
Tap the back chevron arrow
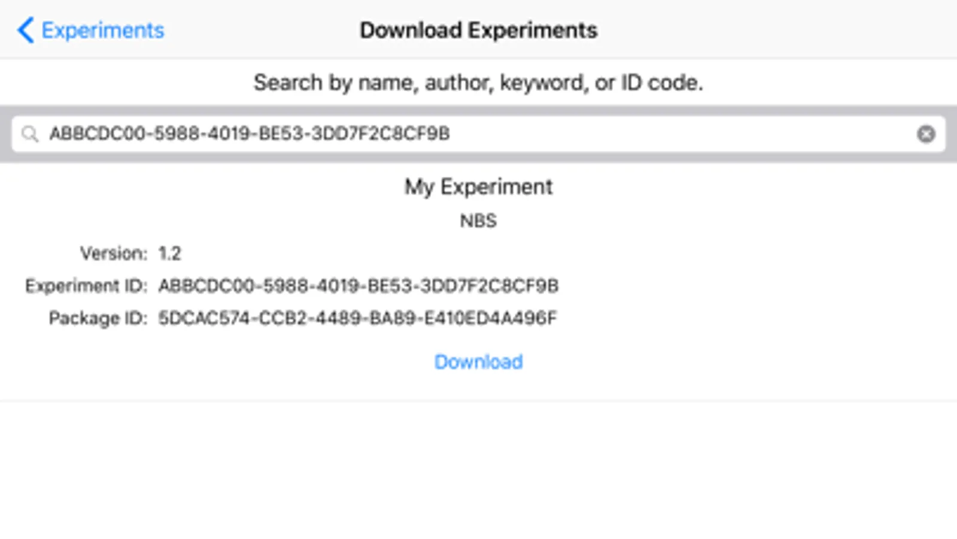coord(26,30)
